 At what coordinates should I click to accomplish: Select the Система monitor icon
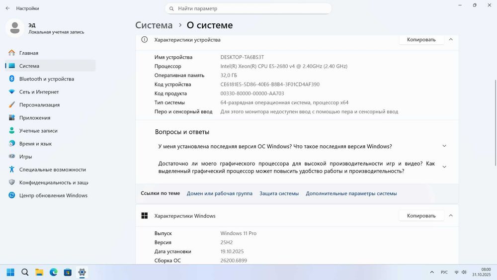[x=12, y=66]
